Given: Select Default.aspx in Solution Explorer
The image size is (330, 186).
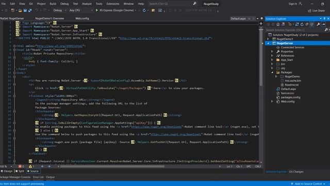Looking at the screenshot, I should (288, 89).
